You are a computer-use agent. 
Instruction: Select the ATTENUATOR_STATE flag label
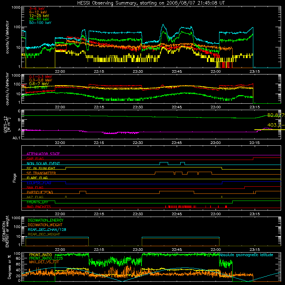(43, 154)
